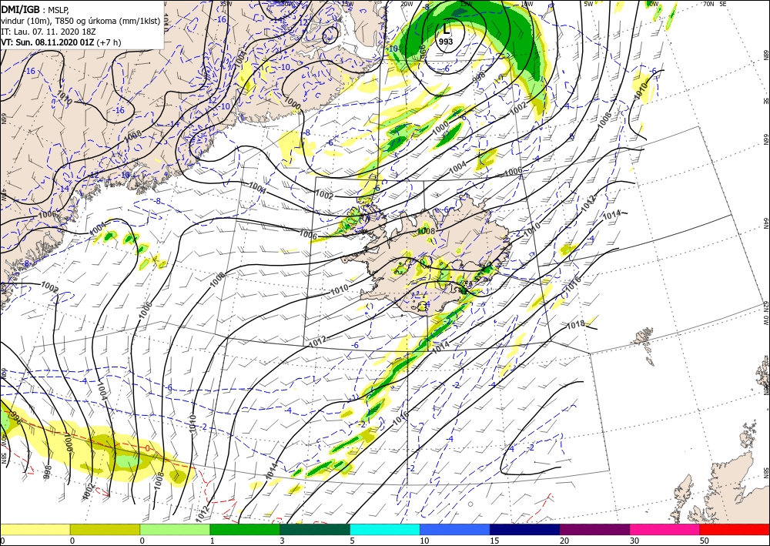Click the "vindur (10m), T850 og úrkoma" line
The width and height of the screenshot is (770, 546).
81,20
